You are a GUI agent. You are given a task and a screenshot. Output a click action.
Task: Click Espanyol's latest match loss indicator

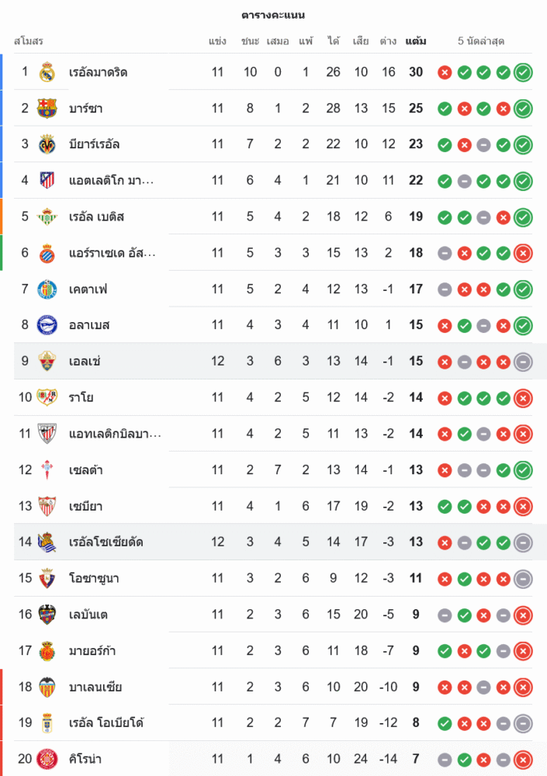click(x=523, y=253)
